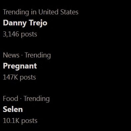Click the 'News' category label
Viewport: 131px width, 131px height.
click(x=11, y=55)
